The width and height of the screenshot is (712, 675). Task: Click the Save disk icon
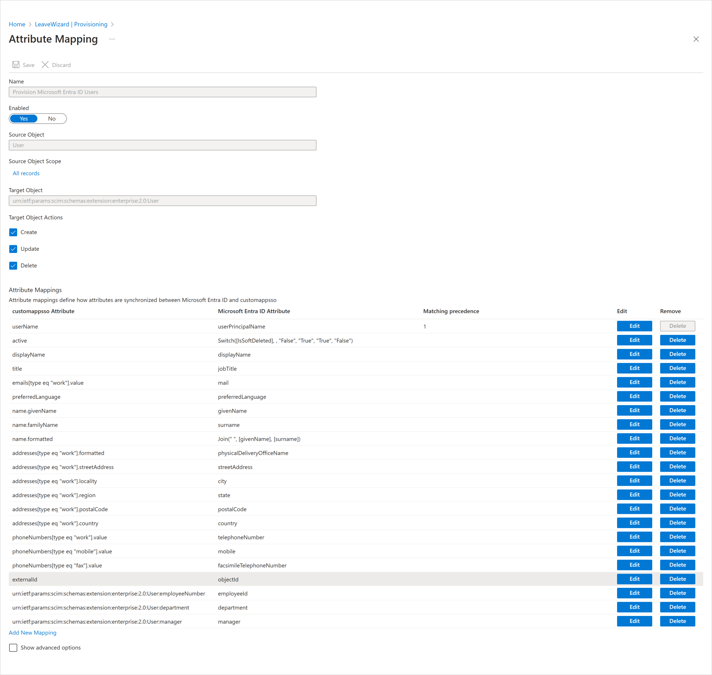(x=16, y=65)
